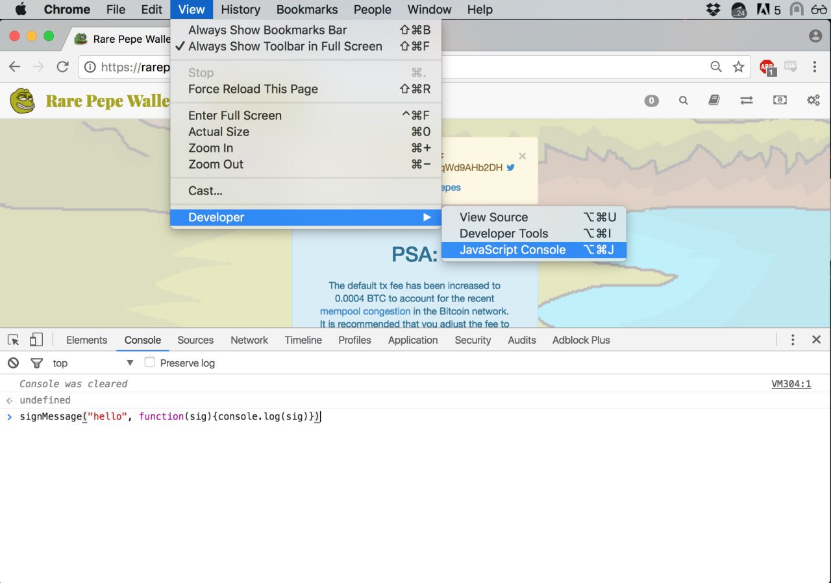Click the browser forward arrow
The image size is (831, 583).
point(38,67)
